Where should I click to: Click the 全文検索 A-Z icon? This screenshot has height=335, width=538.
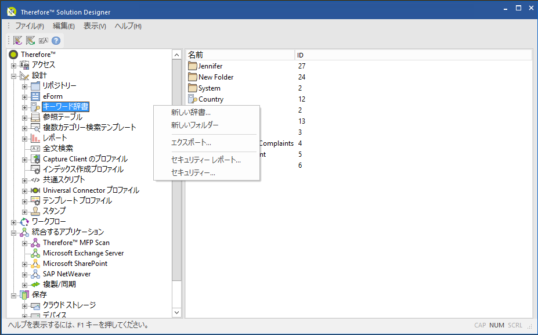[x=35, y=148]
